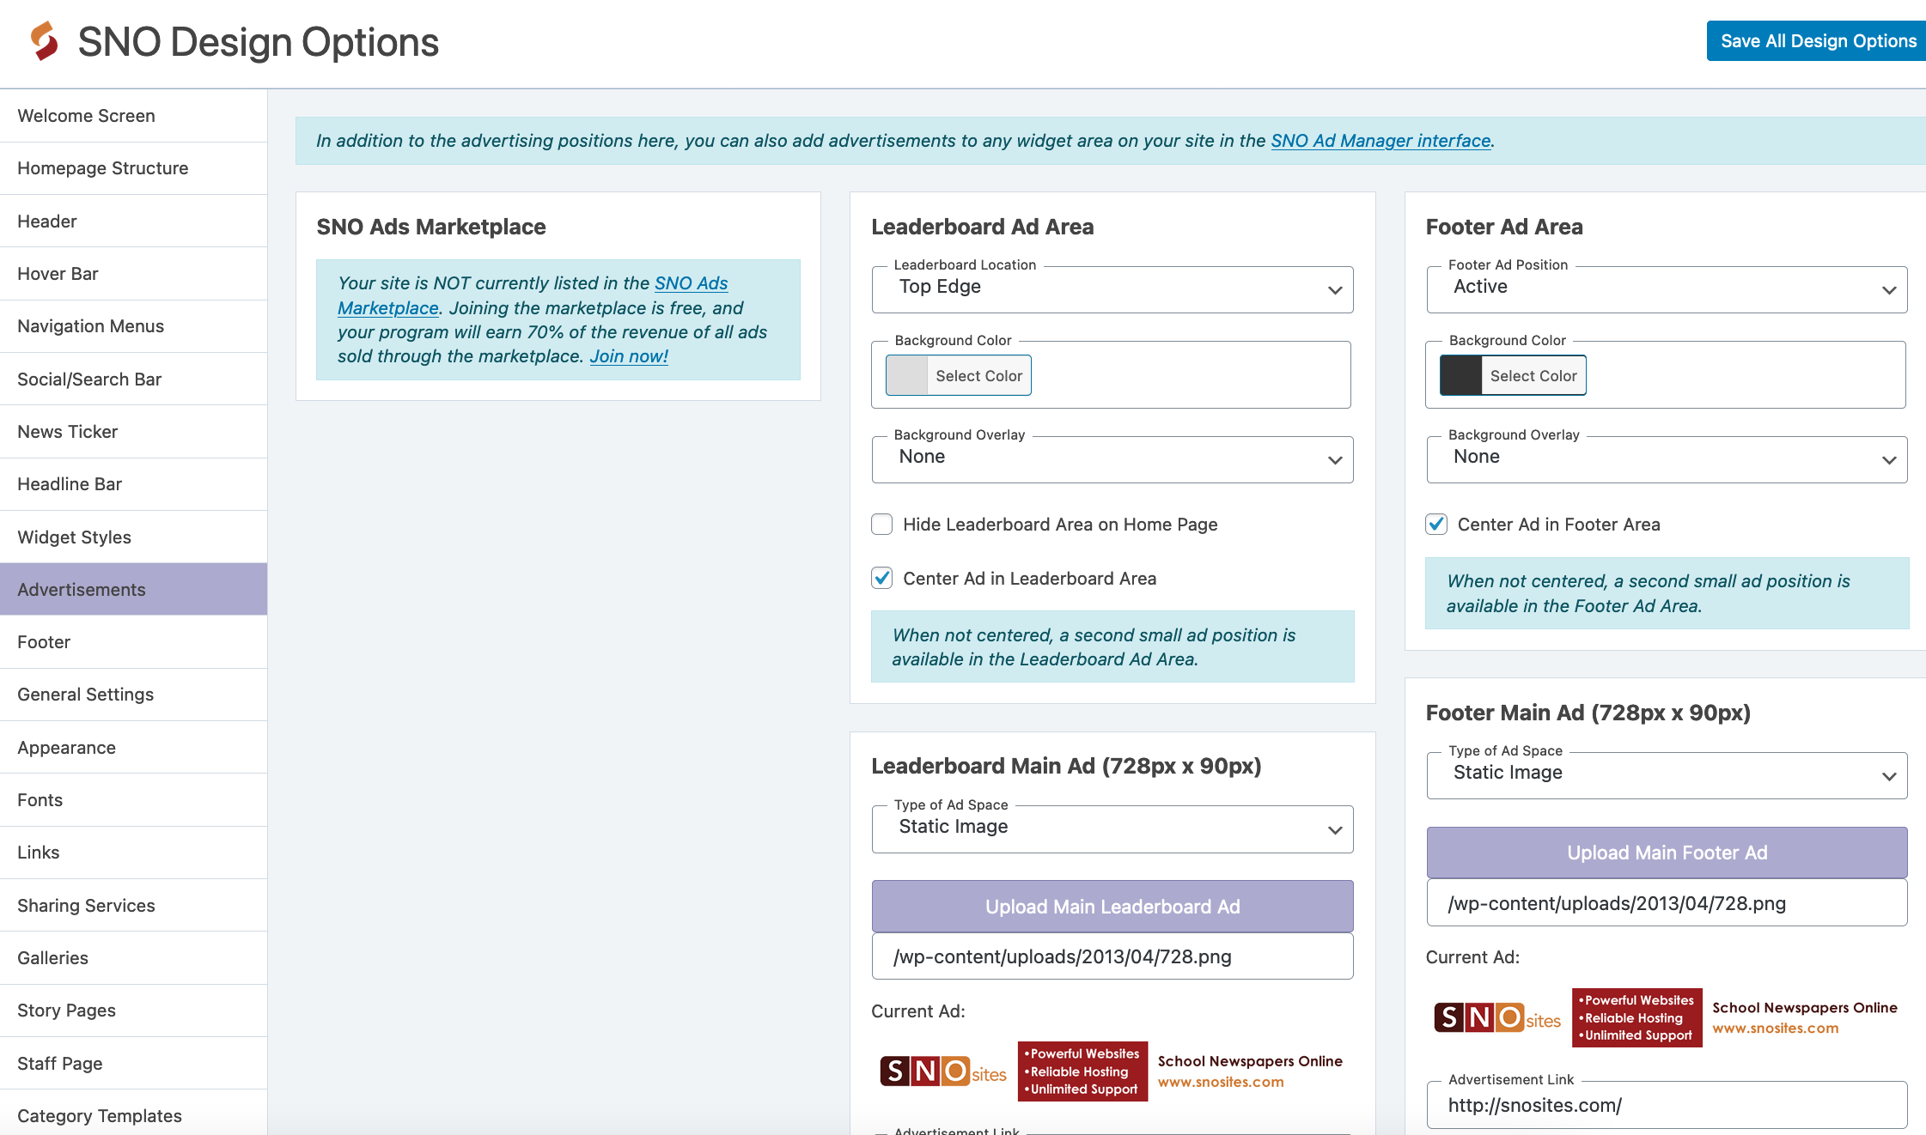Edit the leaderboard ad image path field
Screen dimensions: 1926x1135
tap(1112, 956)
